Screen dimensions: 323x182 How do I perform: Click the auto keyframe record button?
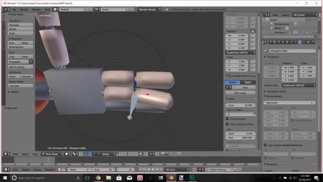point(194,169)
